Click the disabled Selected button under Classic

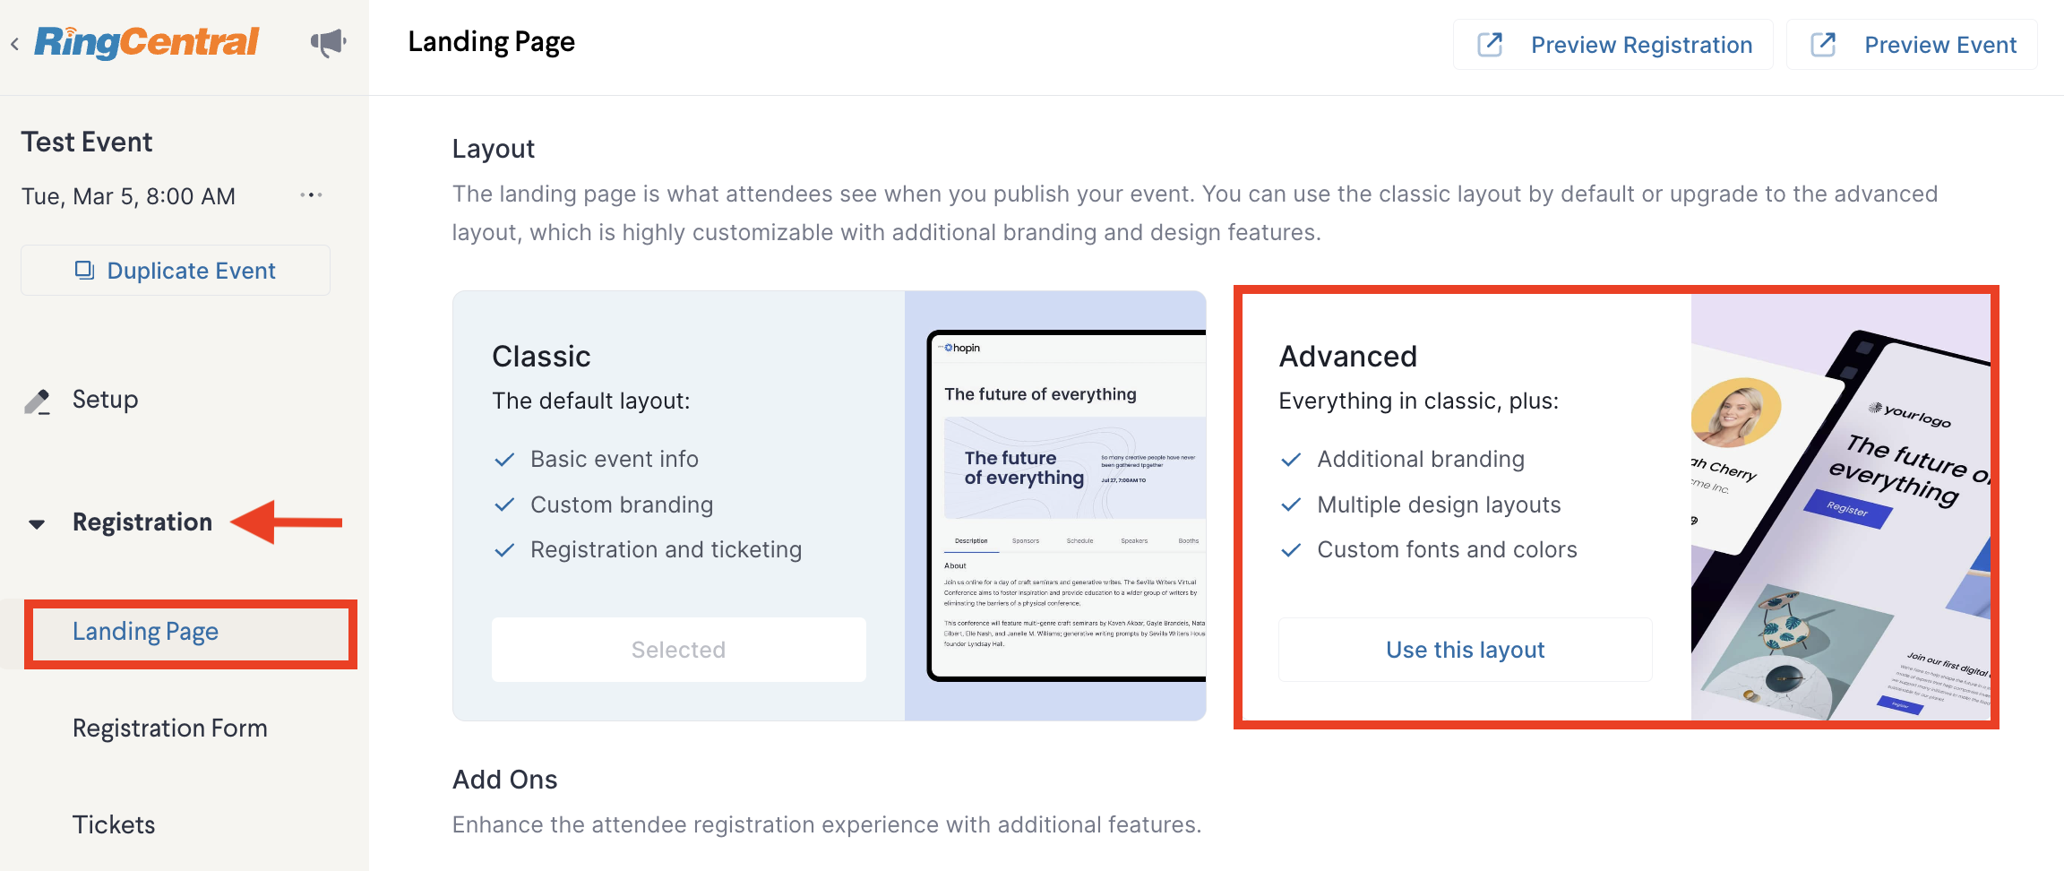(x=679, y=650)
